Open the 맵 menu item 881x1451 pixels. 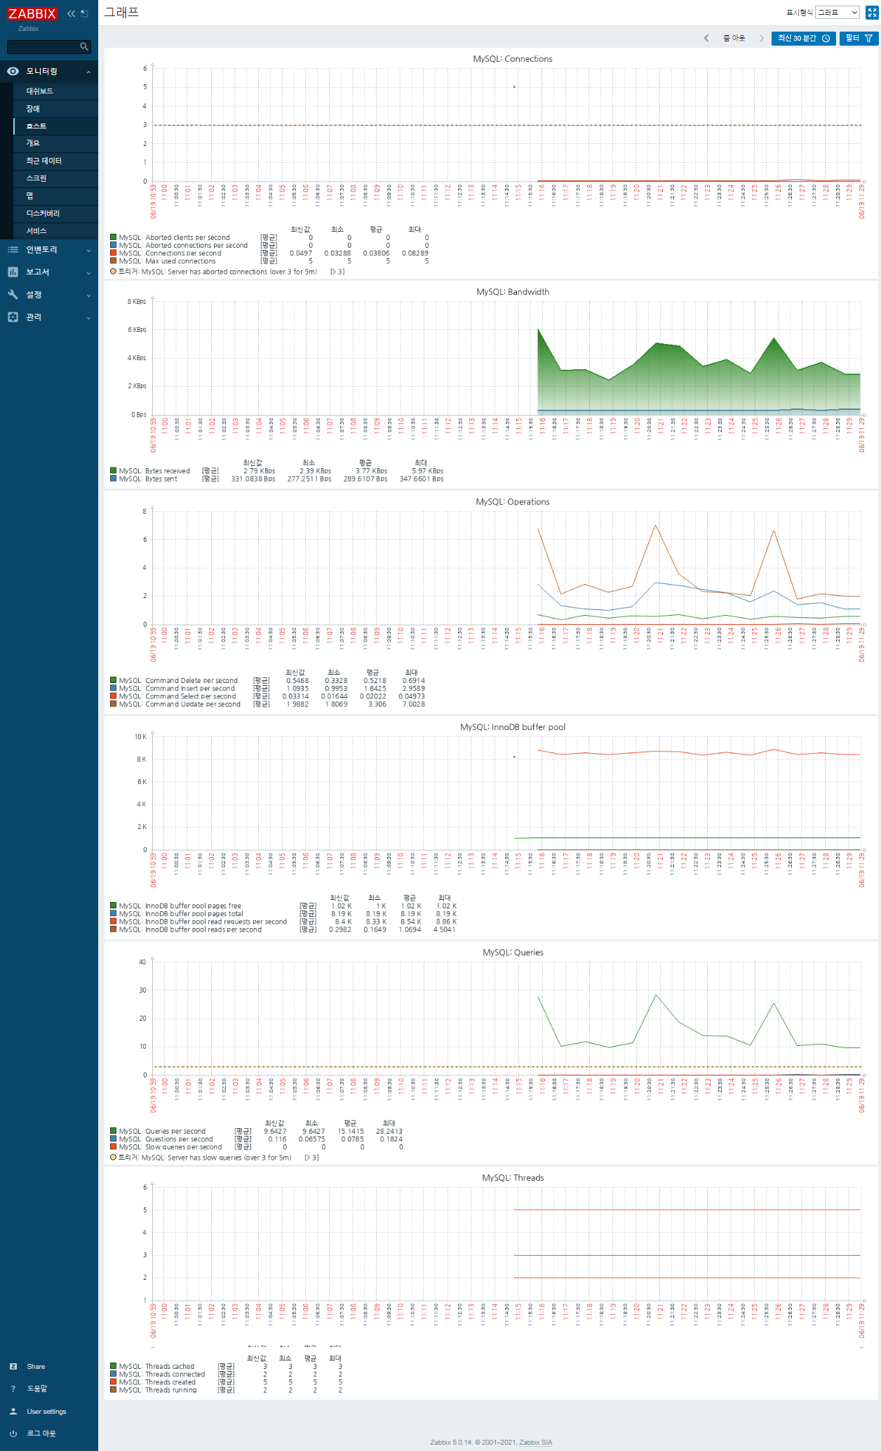point(55,196)
